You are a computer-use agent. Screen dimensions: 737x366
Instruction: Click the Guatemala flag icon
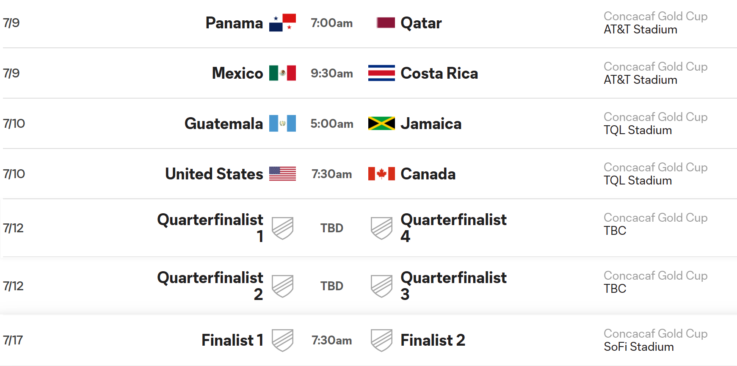282,124
